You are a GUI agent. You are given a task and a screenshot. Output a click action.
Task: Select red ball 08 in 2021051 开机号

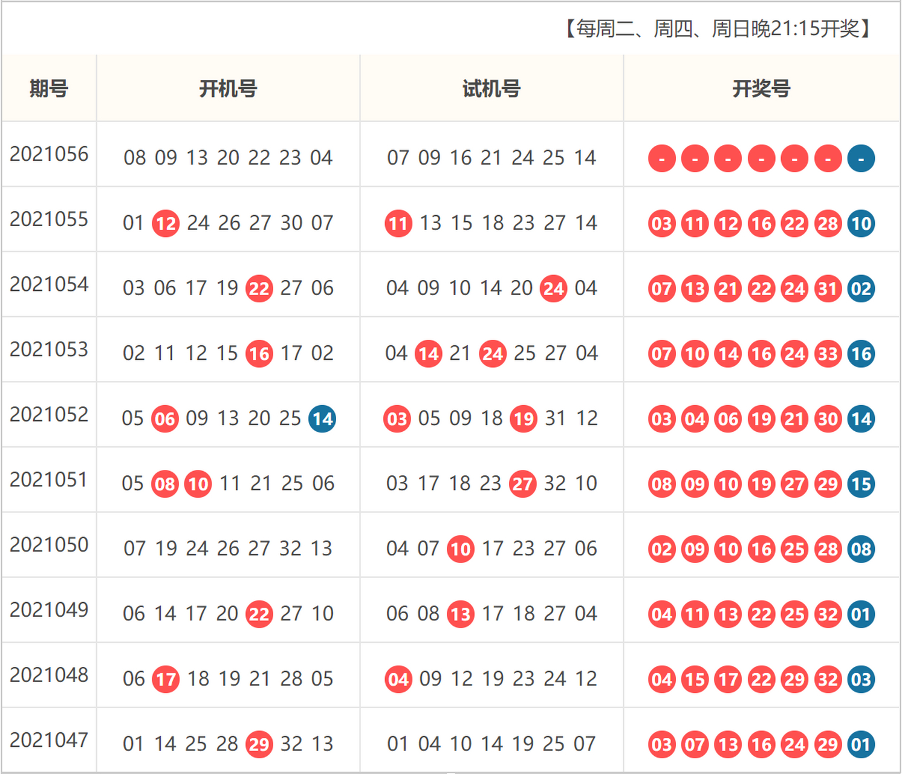coord(165,484)
